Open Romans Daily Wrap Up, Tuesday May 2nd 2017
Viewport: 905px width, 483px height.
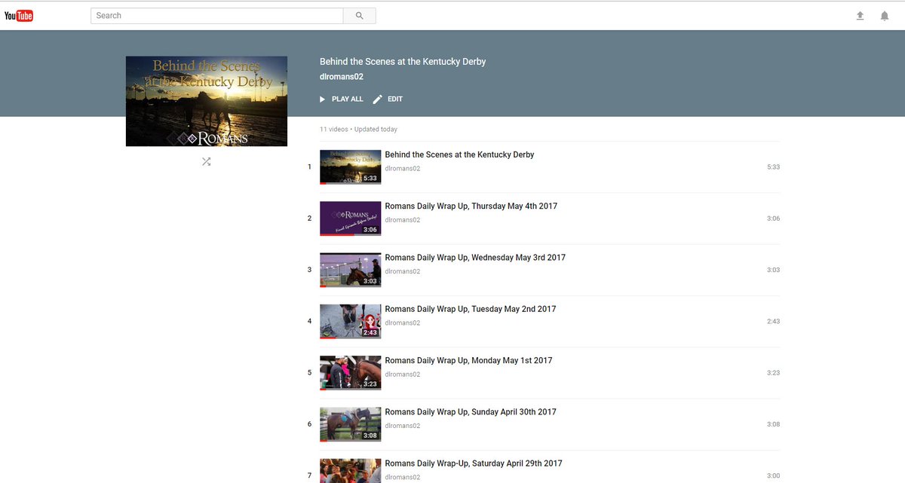point(471,309)
